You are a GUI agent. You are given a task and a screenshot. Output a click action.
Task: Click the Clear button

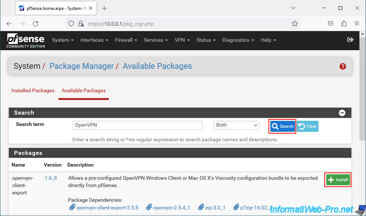pyautogui.click(x=308, y=126)
